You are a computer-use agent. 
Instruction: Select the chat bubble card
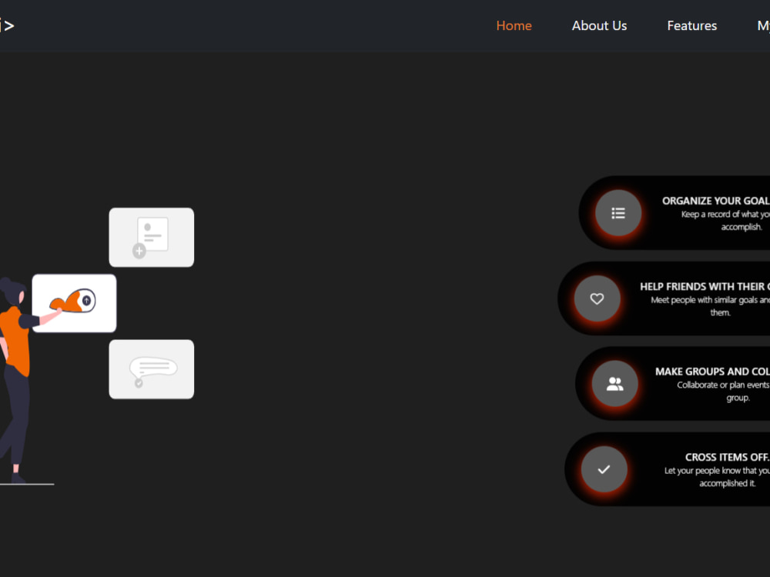(x=151, y=369)
